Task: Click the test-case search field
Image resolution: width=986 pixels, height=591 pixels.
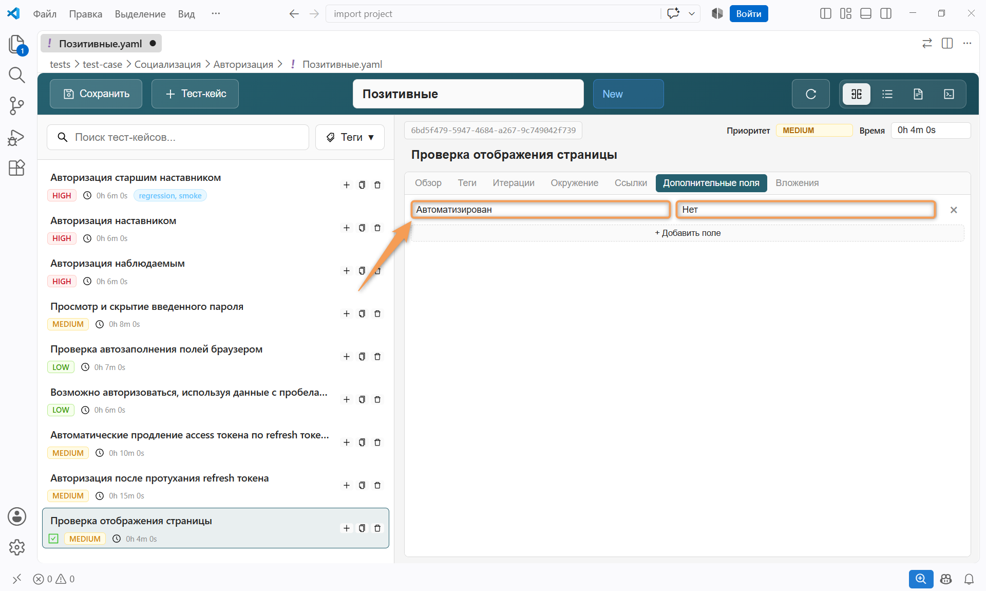Action: click(178, 137)
